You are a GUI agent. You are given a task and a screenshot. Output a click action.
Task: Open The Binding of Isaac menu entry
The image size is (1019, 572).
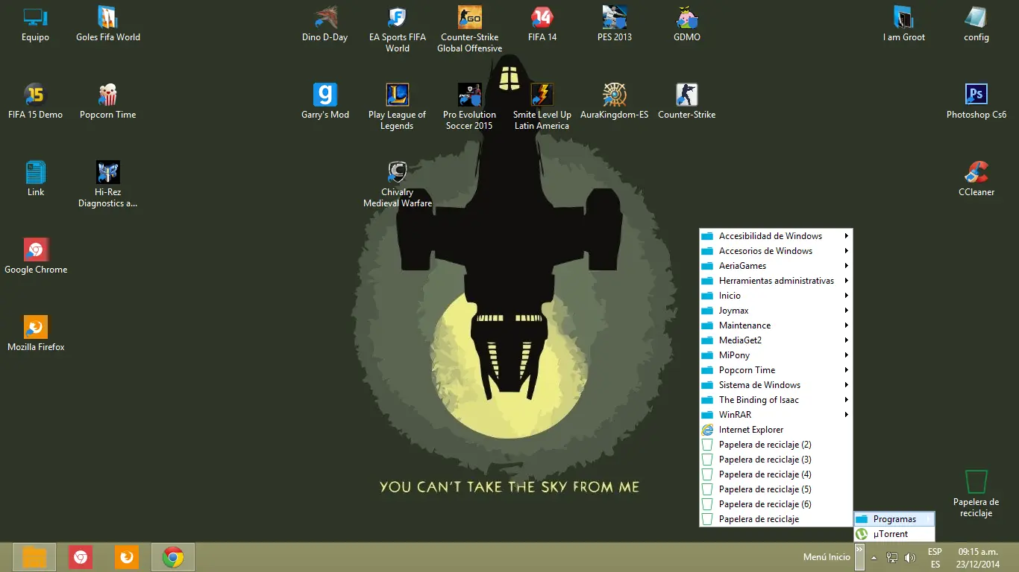pos(776,400)
